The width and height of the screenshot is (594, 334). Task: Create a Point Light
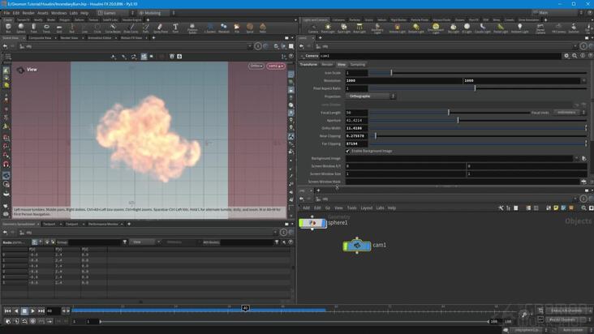pyautogui.click(x=328, y=28)
